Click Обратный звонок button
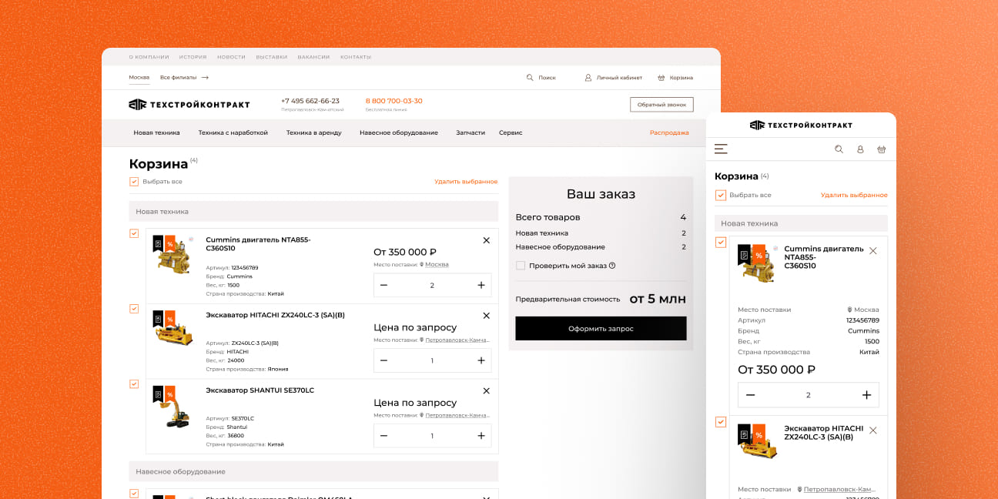 661,105
